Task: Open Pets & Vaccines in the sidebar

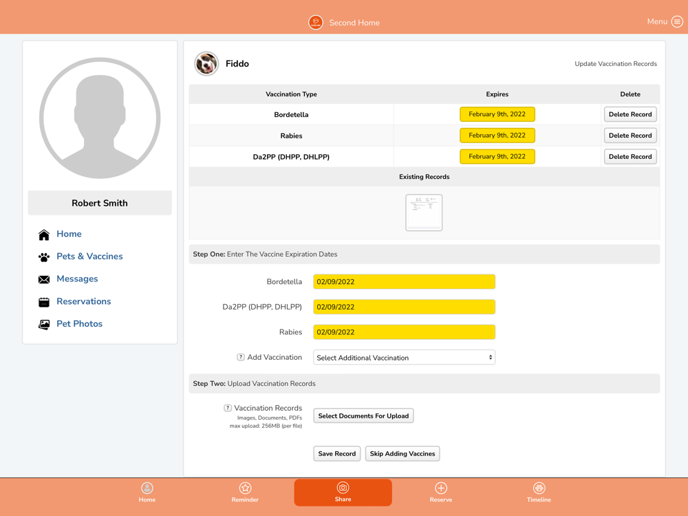Action: [89, 256]
